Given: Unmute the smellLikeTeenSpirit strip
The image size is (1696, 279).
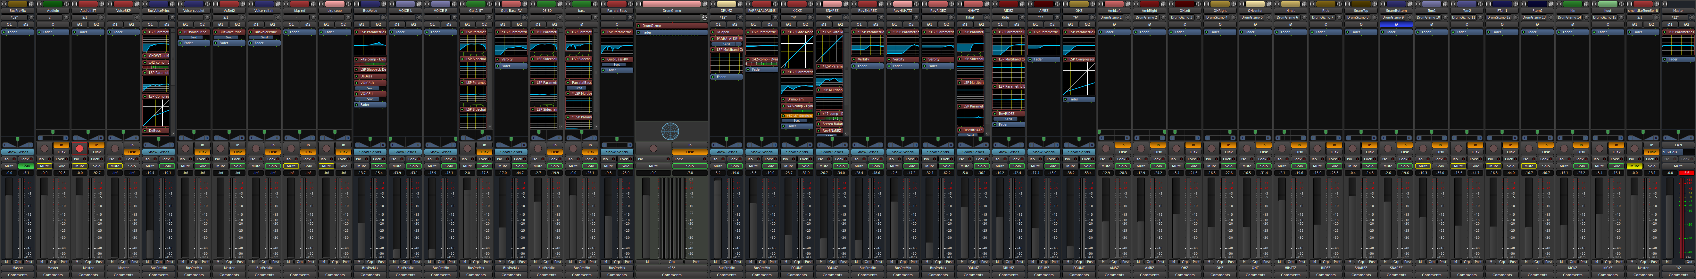Looking at the screenshot, I should click(1634, 166).
